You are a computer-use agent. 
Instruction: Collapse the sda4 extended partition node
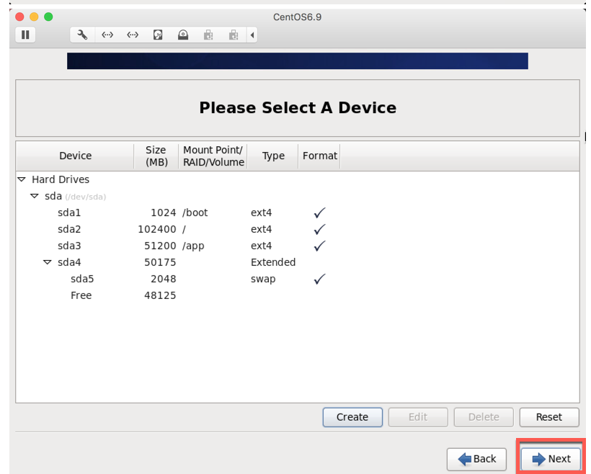pos(47,262)
